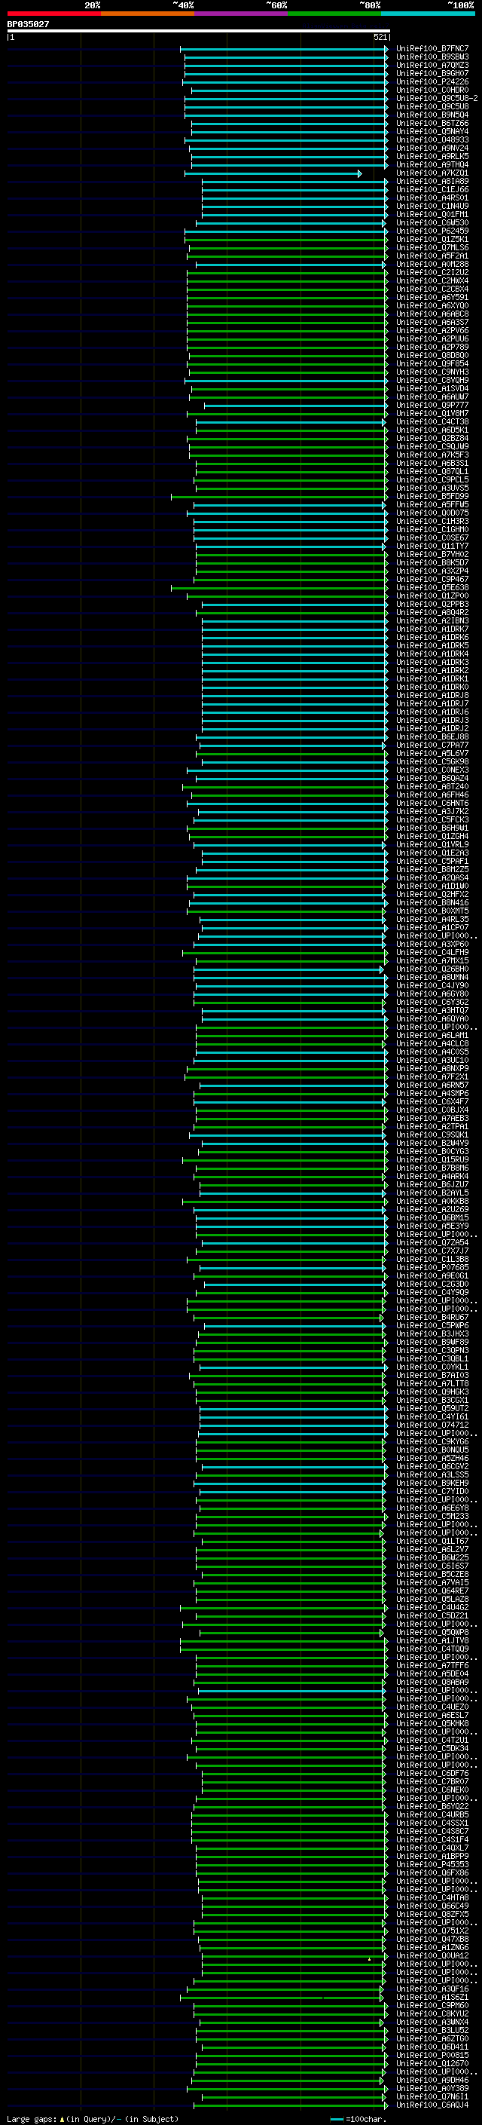The width and height of the screenshot is (482, 2125).
Task: Select label UniRef100_B7AI03
Action: 432,1376
